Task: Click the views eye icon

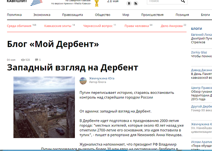Action: [23, 60]
